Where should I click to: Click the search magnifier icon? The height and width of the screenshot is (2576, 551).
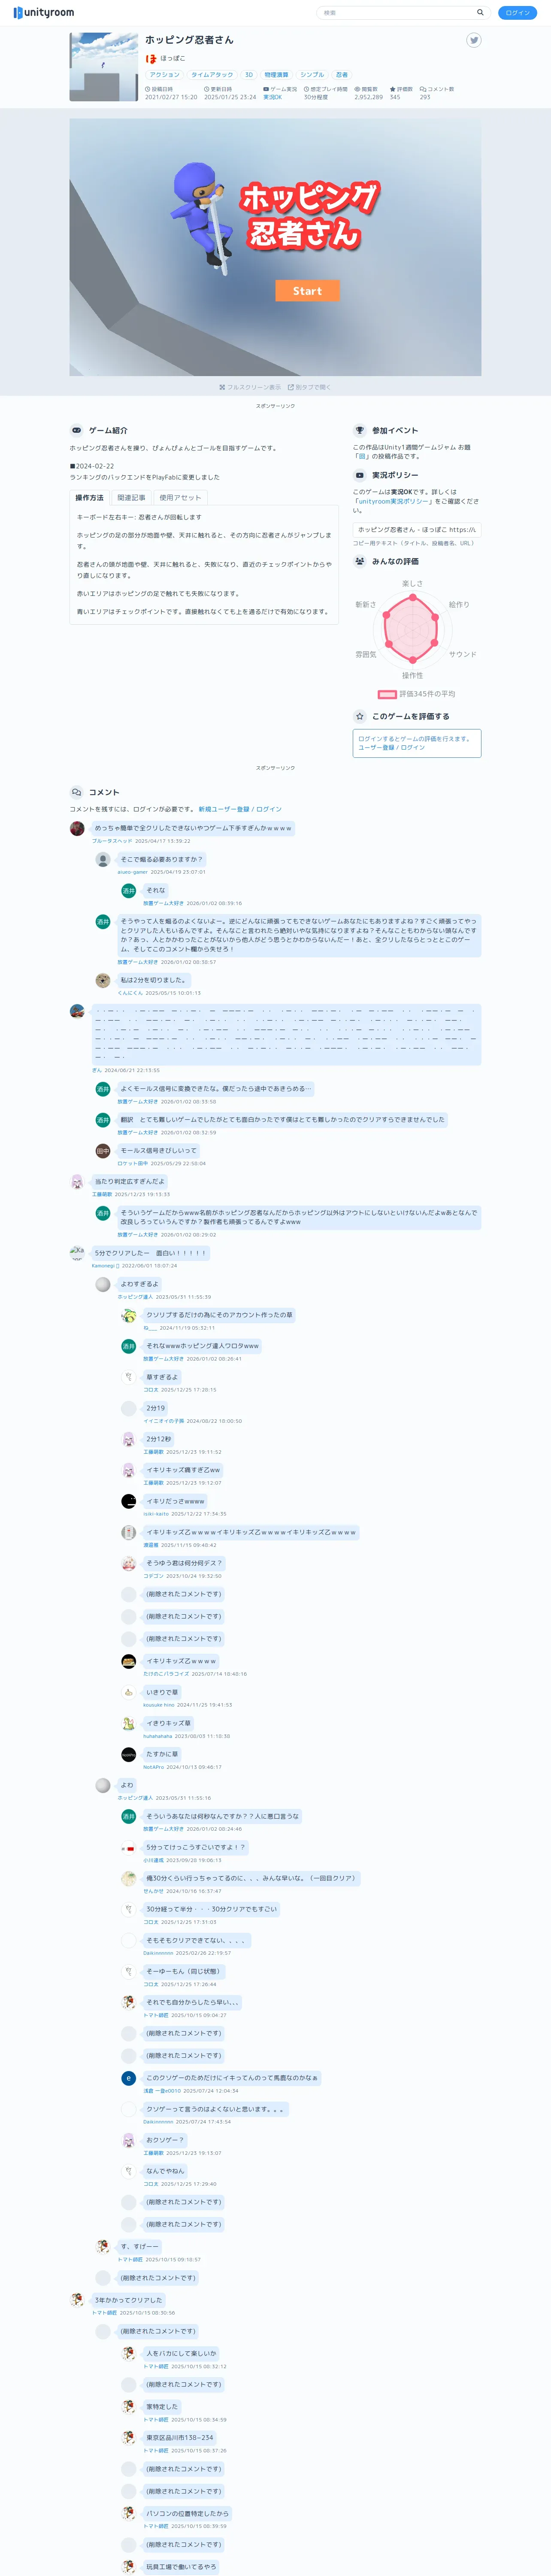click(x=480, y=13)
